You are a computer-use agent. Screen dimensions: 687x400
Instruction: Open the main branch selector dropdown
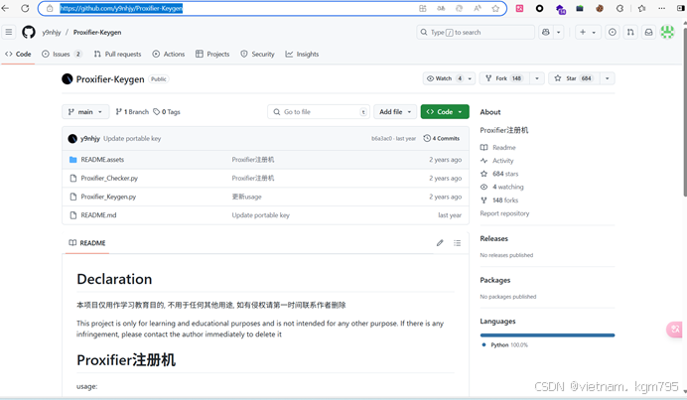point(85,112)
